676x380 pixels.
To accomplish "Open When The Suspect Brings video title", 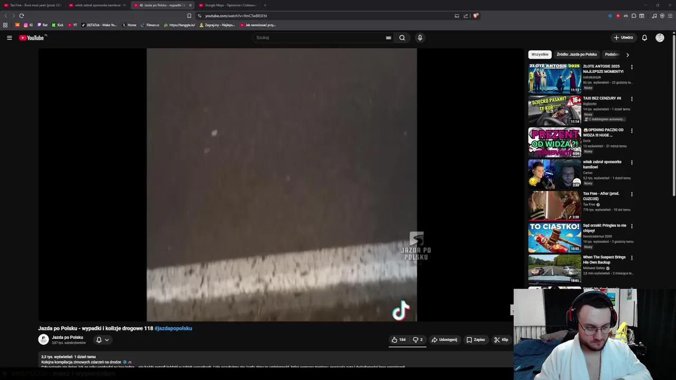I will [x=604, y=260].
